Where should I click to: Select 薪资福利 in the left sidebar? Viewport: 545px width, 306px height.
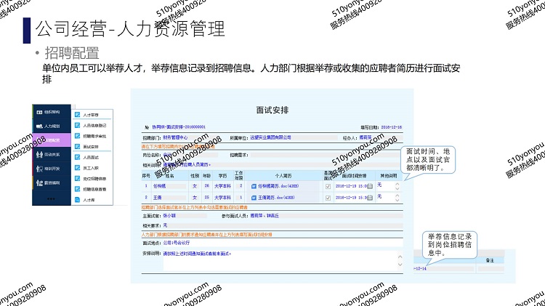click(51, 182)
